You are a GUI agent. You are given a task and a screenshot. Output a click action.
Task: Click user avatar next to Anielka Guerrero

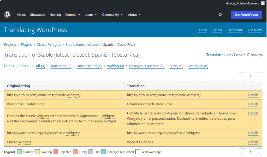tap(263, 3)
